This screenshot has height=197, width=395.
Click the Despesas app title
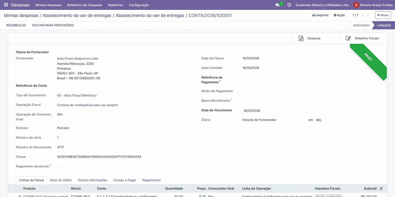(20, 5)
